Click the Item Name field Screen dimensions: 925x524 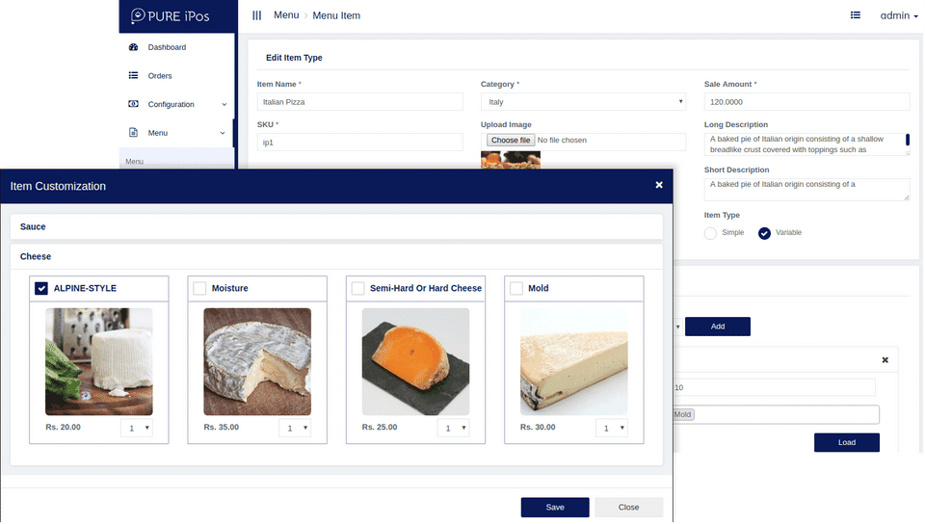(359, 102)
